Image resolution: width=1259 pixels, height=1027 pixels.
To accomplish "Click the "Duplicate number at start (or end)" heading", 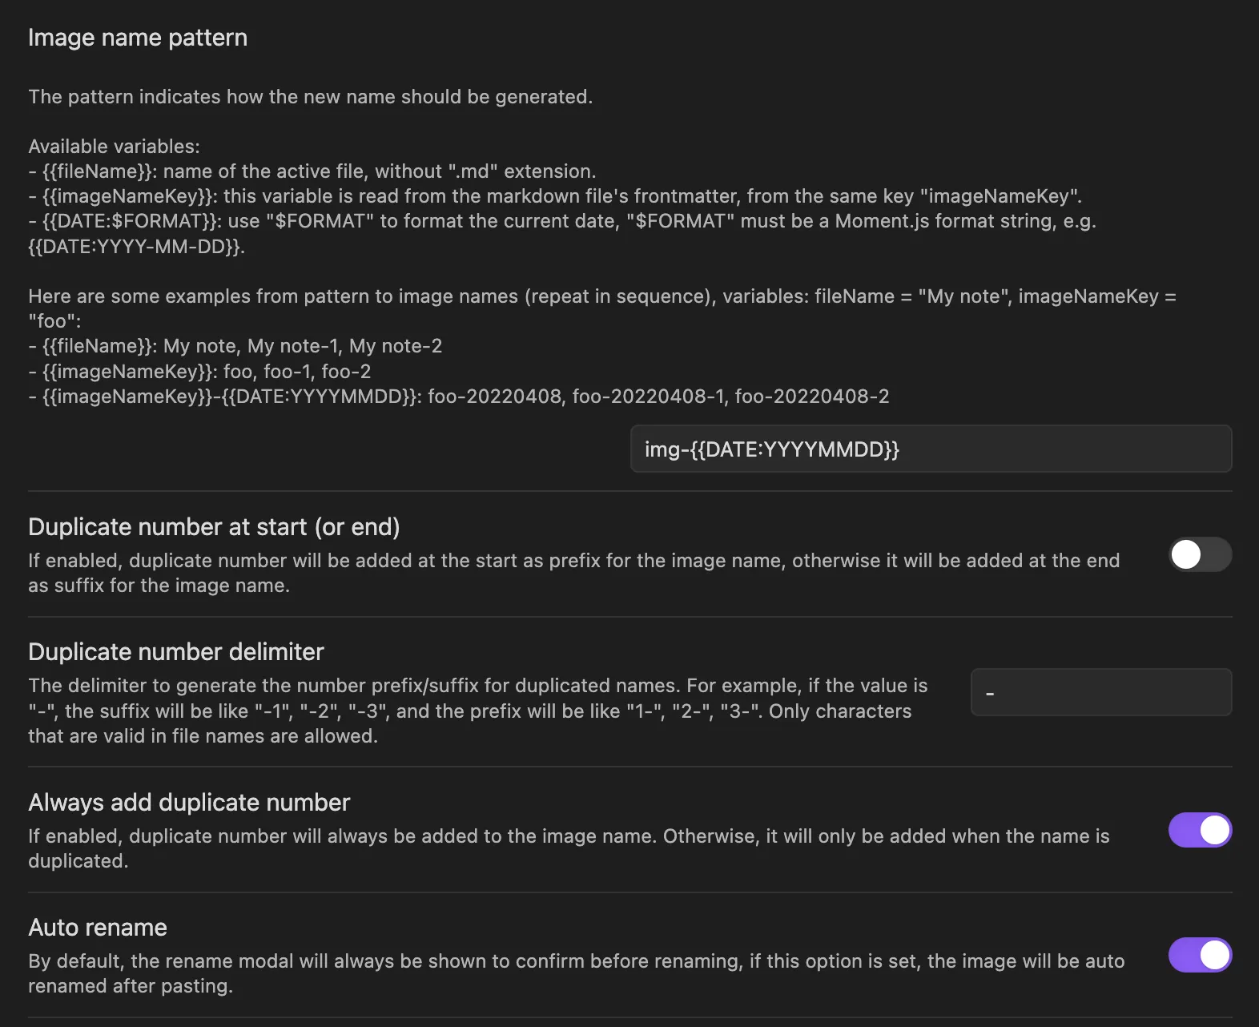I will coord(214,527).
